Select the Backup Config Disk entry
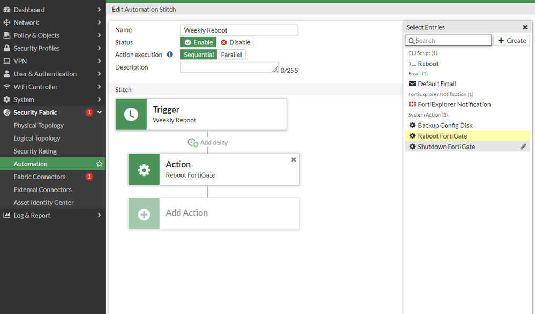 click(x=445, y=126)
